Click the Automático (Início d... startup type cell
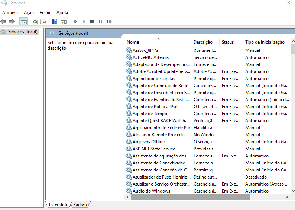 tap(267, 100)
